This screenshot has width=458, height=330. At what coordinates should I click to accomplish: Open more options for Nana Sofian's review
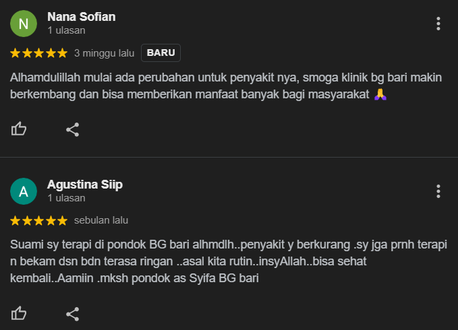click(438, 24)
